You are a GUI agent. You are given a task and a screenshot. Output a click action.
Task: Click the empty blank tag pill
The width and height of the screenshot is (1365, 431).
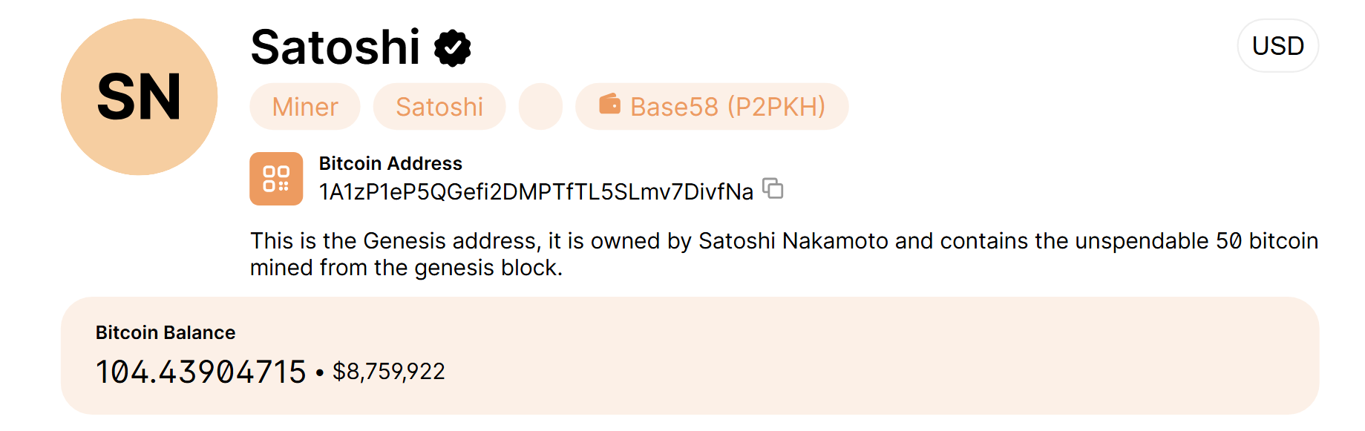[x=540, y=107]
